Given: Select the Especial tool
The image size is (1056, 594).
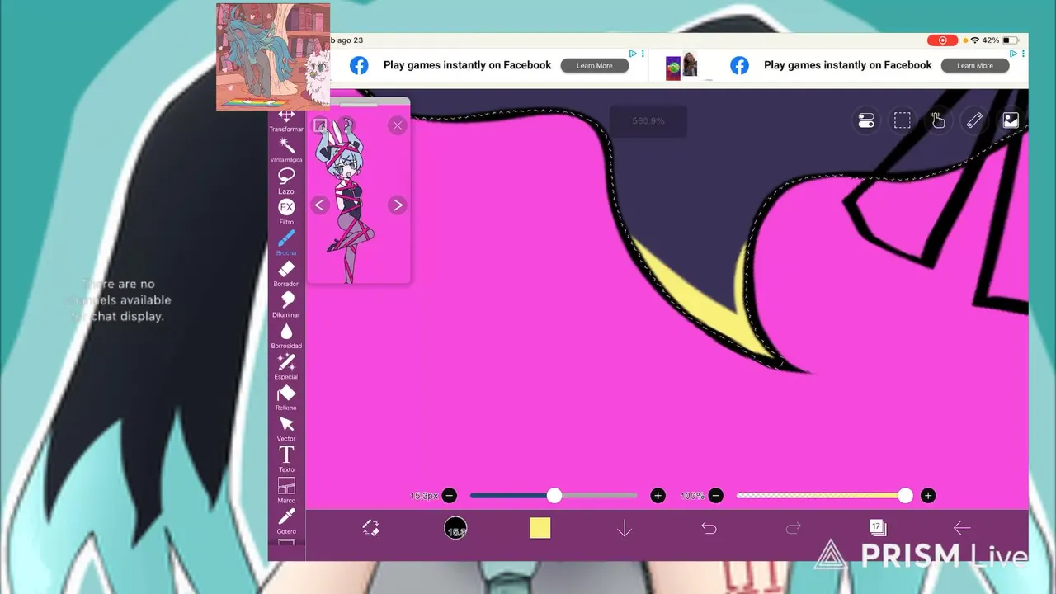Looking at the screenshot, I should (286, 366).
